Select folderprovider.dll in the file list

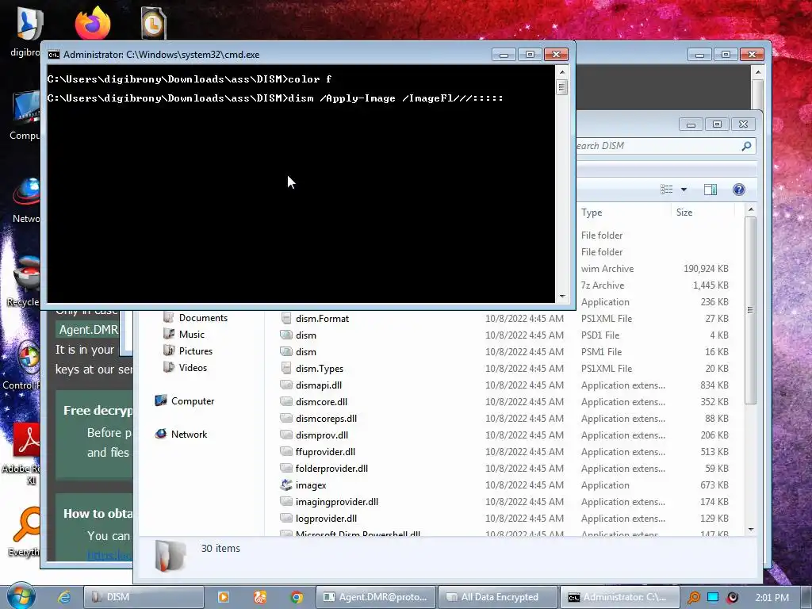[331, 468]
